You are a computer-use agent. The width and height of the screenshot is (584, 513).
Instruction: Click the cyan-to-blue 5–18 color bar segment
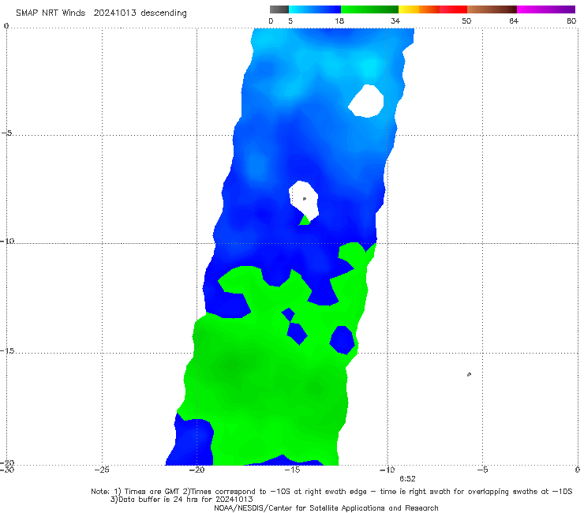(315, 9)
